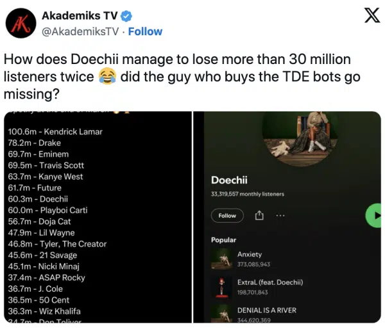Image resolution: width=385 pixels, height=329 pixels.
Task: Open the Akademiks TV profile avatar
Action: click(x=21, y=23)
